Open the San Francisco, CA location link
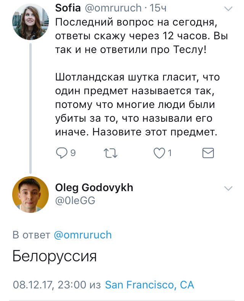 149,285
